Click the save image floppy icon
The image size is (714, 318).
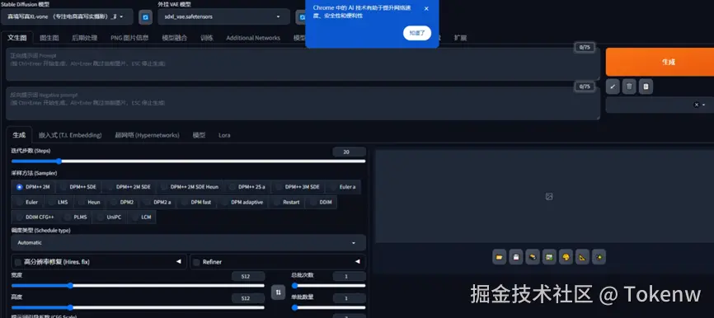pos(516,257)
